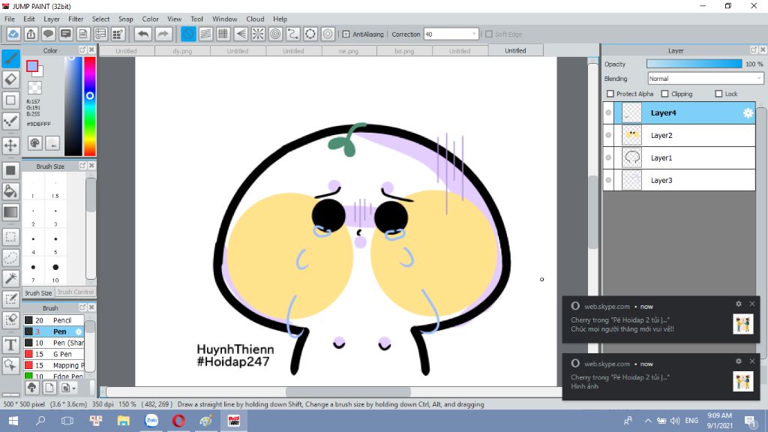
Task: Select the Eraser tool
Action: point(10,79)
